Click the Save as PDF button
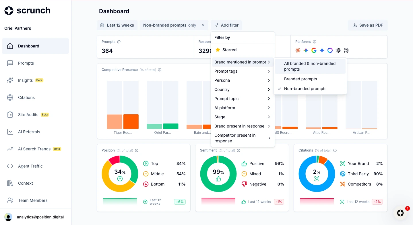Screen dimensions: 413x225 368,25
